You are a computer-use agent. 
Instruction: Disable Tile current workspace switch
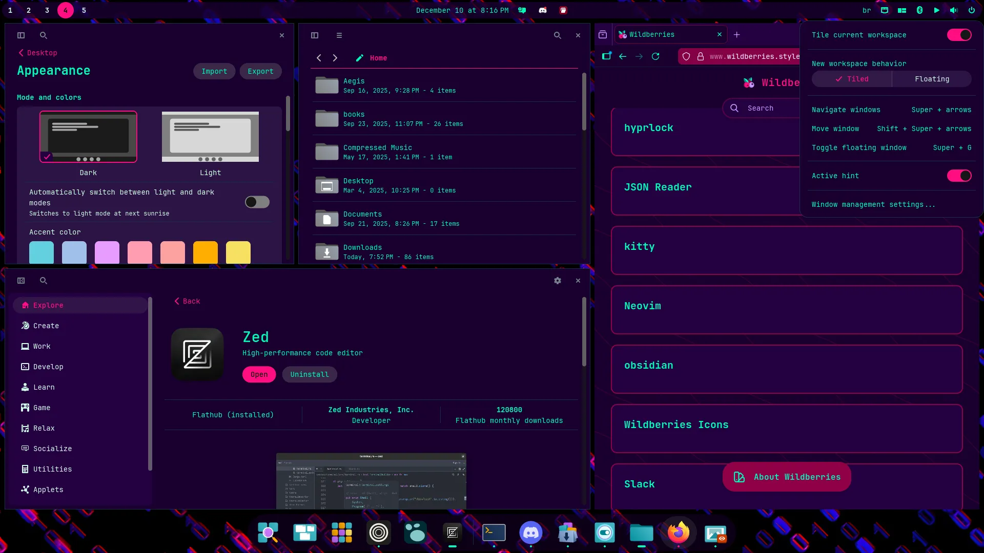point(958,35)
